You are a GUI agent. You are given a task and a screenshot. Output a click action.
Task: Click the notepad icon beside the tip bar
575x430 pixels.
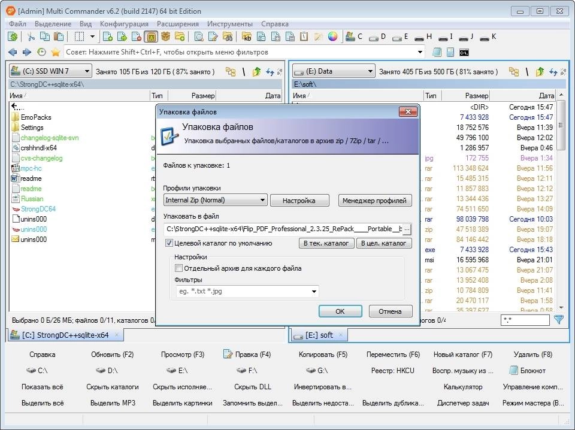[x=437, y=53]
